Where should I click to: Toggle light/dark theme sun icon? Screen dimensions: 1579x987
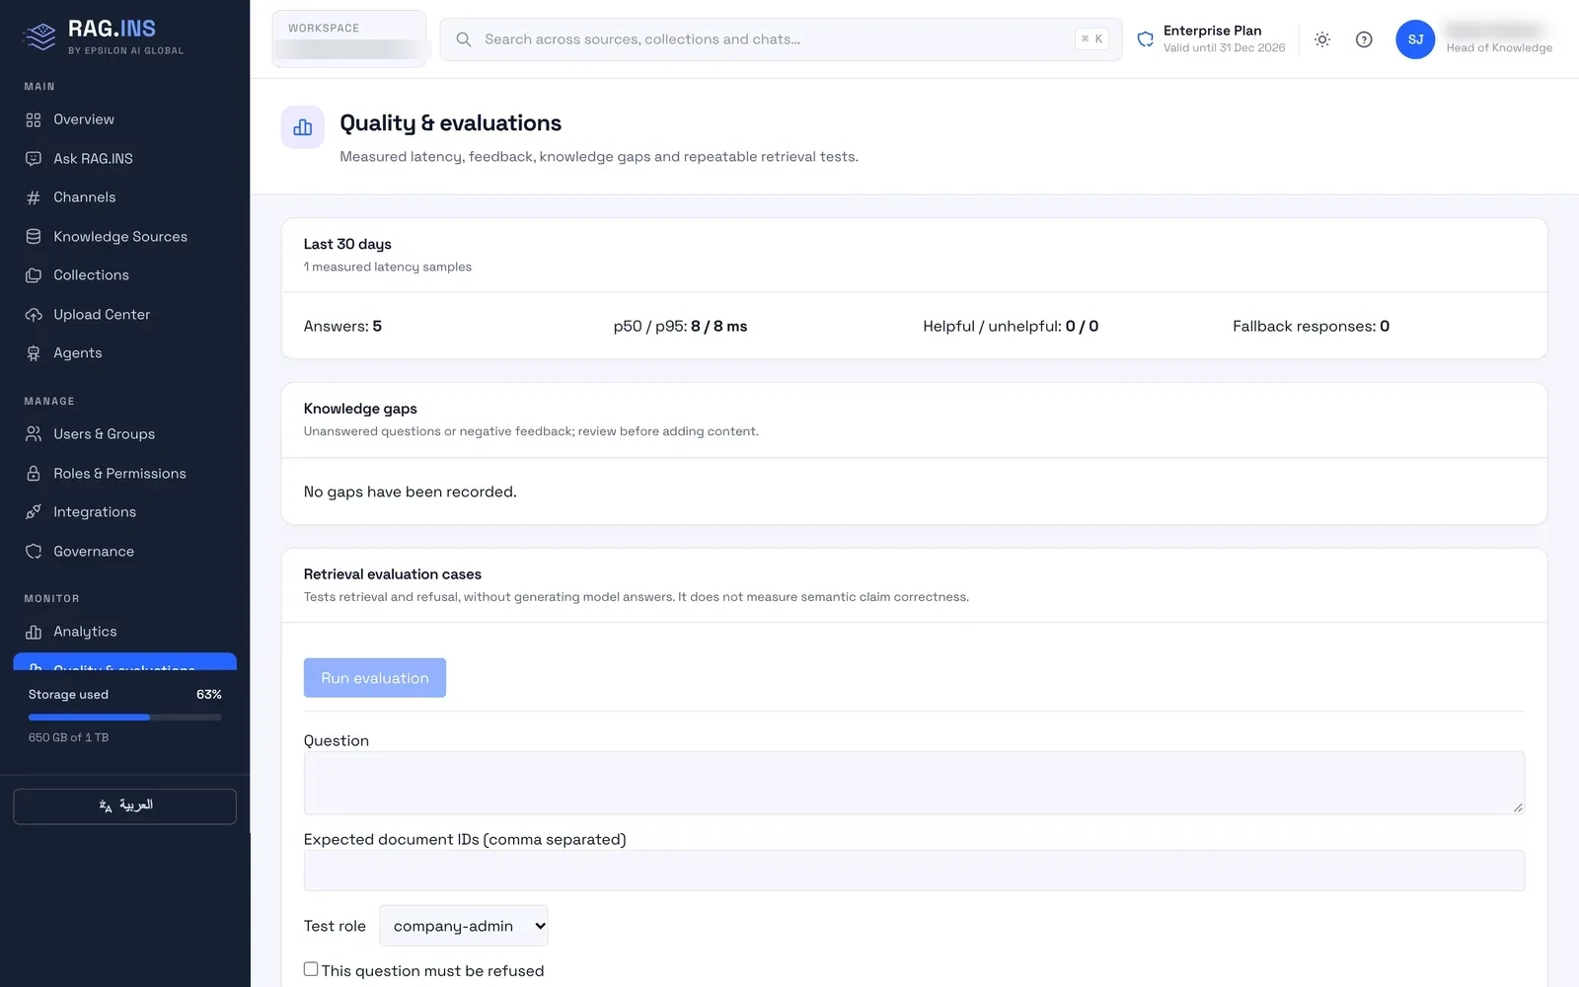[1322, 39]
